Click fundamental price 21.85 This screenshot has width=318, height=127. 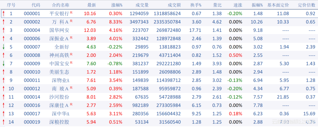pyautogui.click(x=283, y=97)
